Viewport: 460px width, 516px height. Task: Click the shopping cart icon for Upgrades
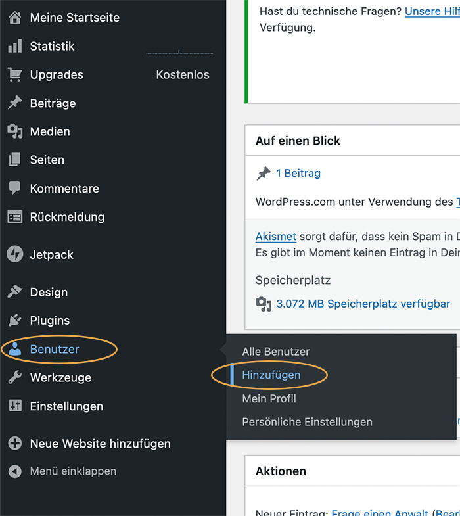click(x=15, y=75)
